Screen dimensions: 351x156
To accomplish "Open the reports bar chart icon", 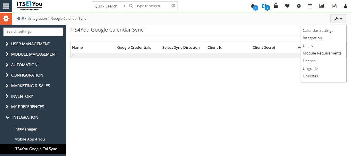I will 322,6.
